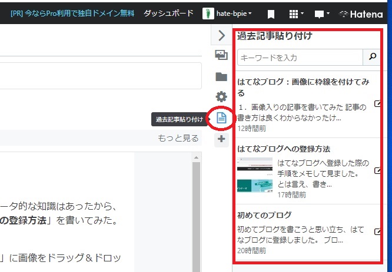Collapse the sidebar with the chevron arrow
The width and height of the screenshot is (392, 272).
[221, 35]
